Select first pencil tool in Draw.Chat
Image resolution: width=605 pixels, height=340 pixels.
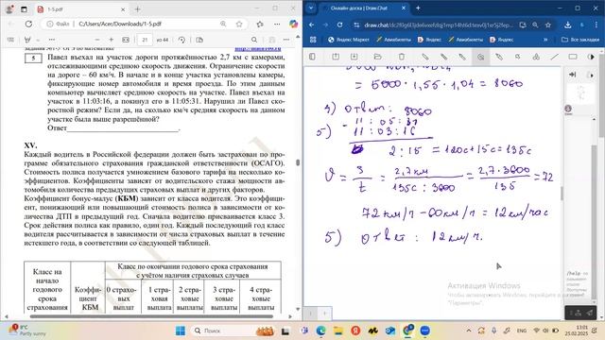424,57
